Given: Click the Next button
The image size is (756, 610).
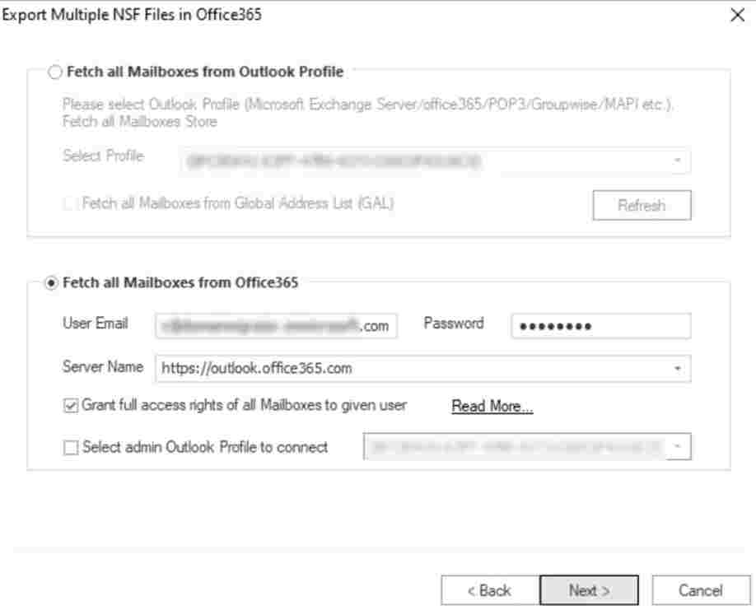Looking at the screenshot, I should pyautogui.click(x=589, y=590).
